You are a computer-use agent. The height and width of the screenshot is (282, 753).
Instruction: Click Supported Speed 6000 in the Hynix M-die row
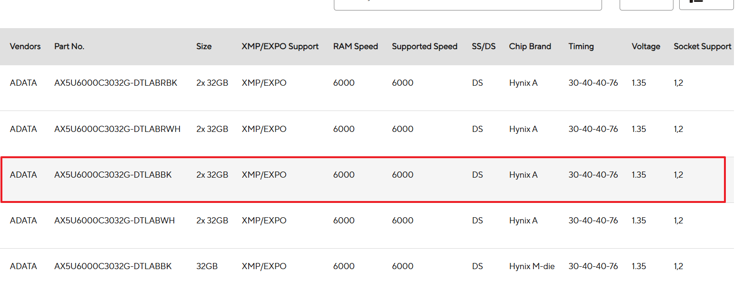tap(402, 266)
